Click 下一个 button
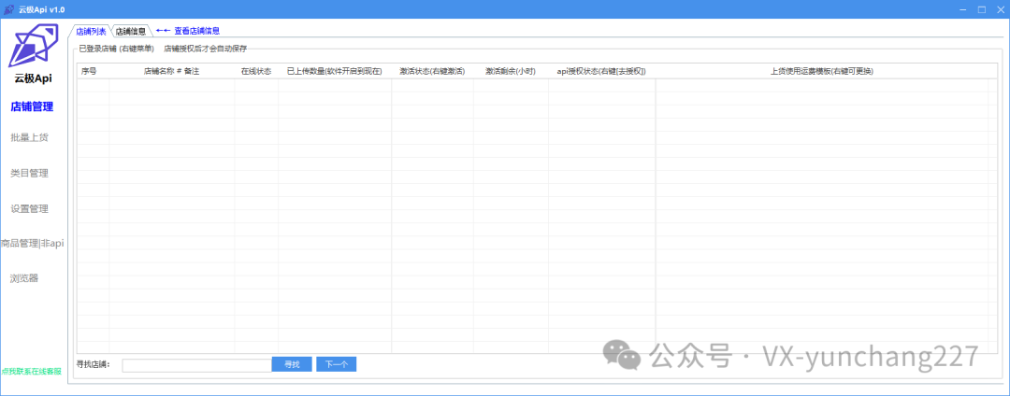This screenshot has width=1010, height=396. (337, 364)
